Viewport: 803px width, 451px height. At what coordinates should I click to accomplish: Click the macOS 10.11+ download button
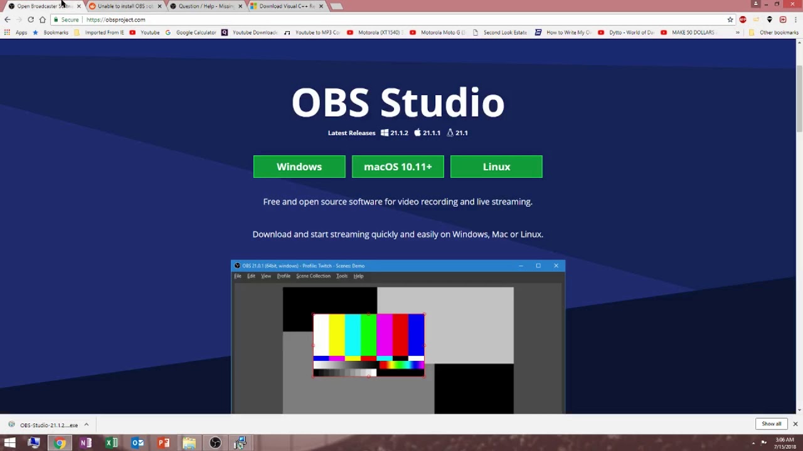398,167
